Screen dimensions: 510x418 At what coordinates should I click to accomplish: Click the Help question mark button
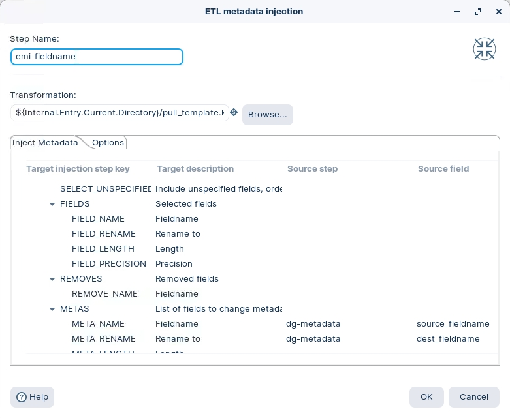[32, 397]
